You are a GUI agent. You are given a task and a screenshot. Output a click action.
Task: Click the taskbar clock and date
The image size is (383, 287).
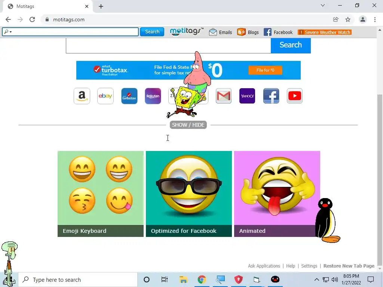point(351,280)
